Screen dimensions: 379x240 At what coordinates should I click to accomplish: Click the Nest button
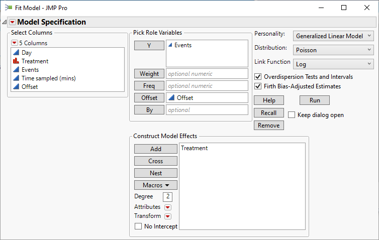pos(156,173)
